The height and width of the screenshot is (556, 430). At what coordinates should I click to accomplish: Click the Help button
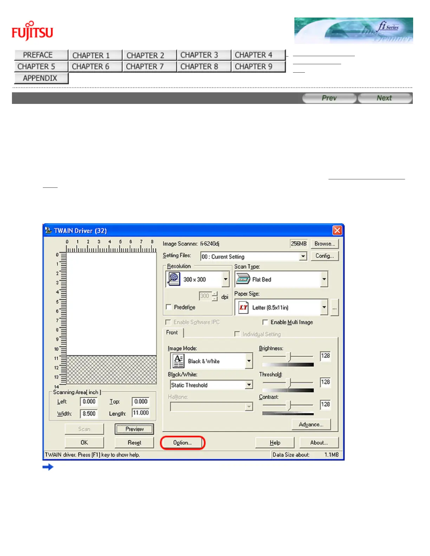tap(275, 443)
